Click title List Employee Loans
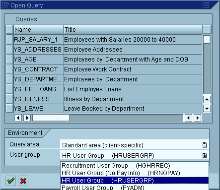Viewport: 220px width, 190px height. click(93, 89)
